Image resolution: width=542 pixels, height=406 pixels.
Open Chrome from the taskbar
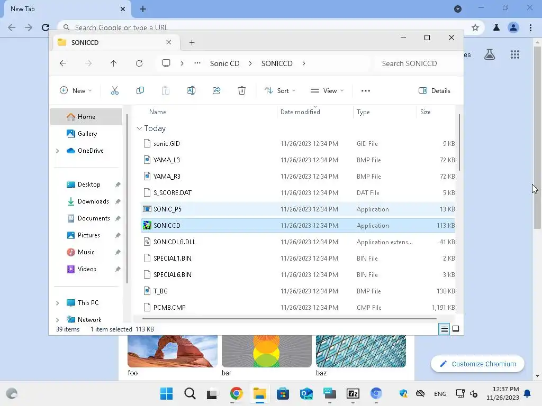(236, 393)
